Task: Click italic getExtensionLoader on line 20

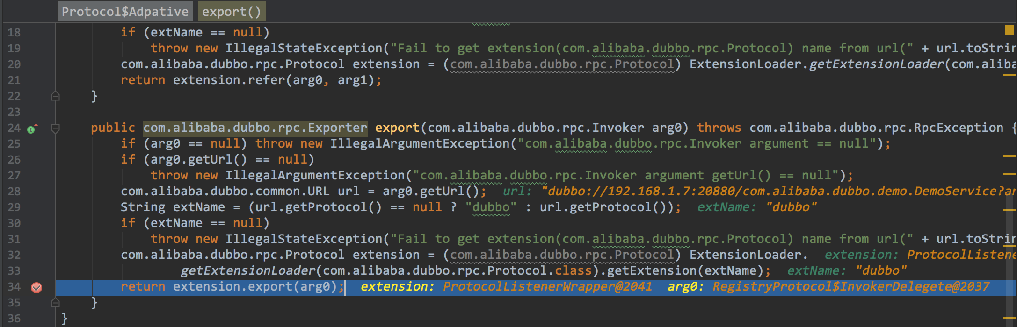Action: [x=876, y=64]
